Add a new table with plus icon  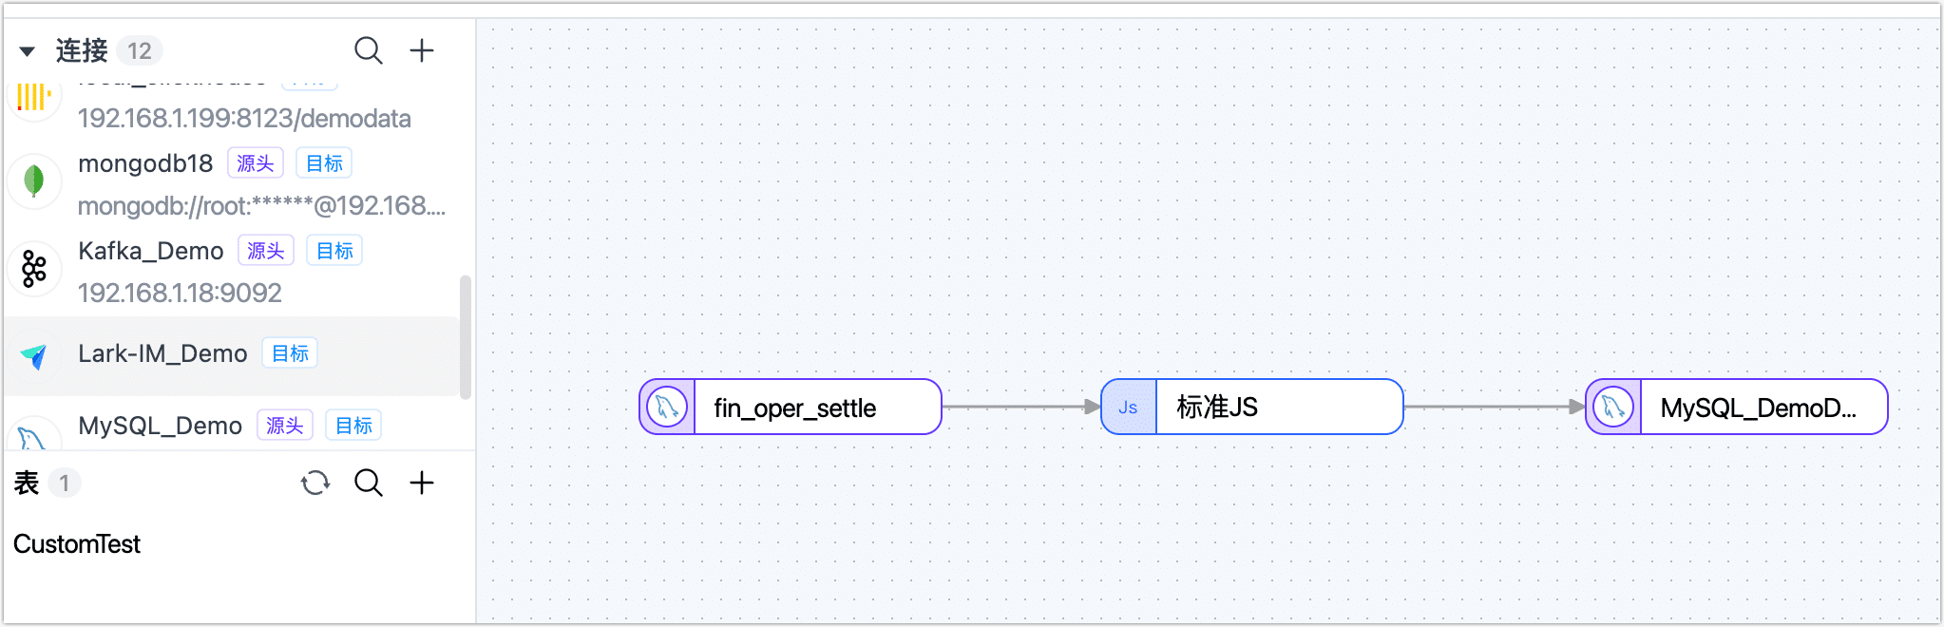tap(422, 484)
